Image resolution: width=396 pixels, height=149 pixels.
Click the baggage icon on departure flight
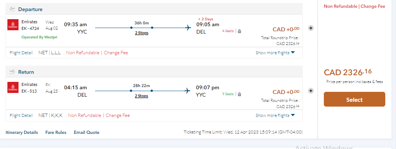(239, 31)
